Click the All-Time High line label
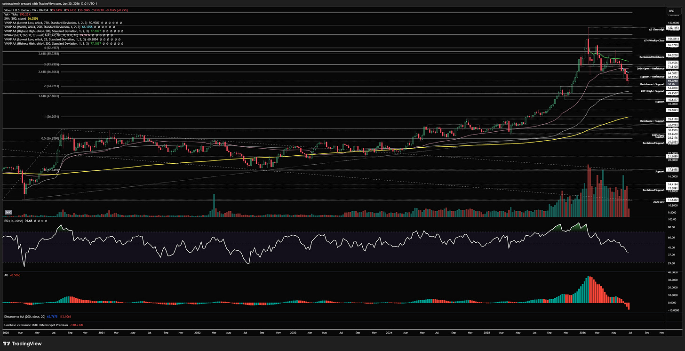Screen dimensions: 685x351 click(656, 29)
